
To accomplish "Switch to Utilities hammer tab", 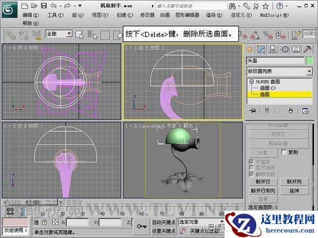I will click(x=307, y=50).
